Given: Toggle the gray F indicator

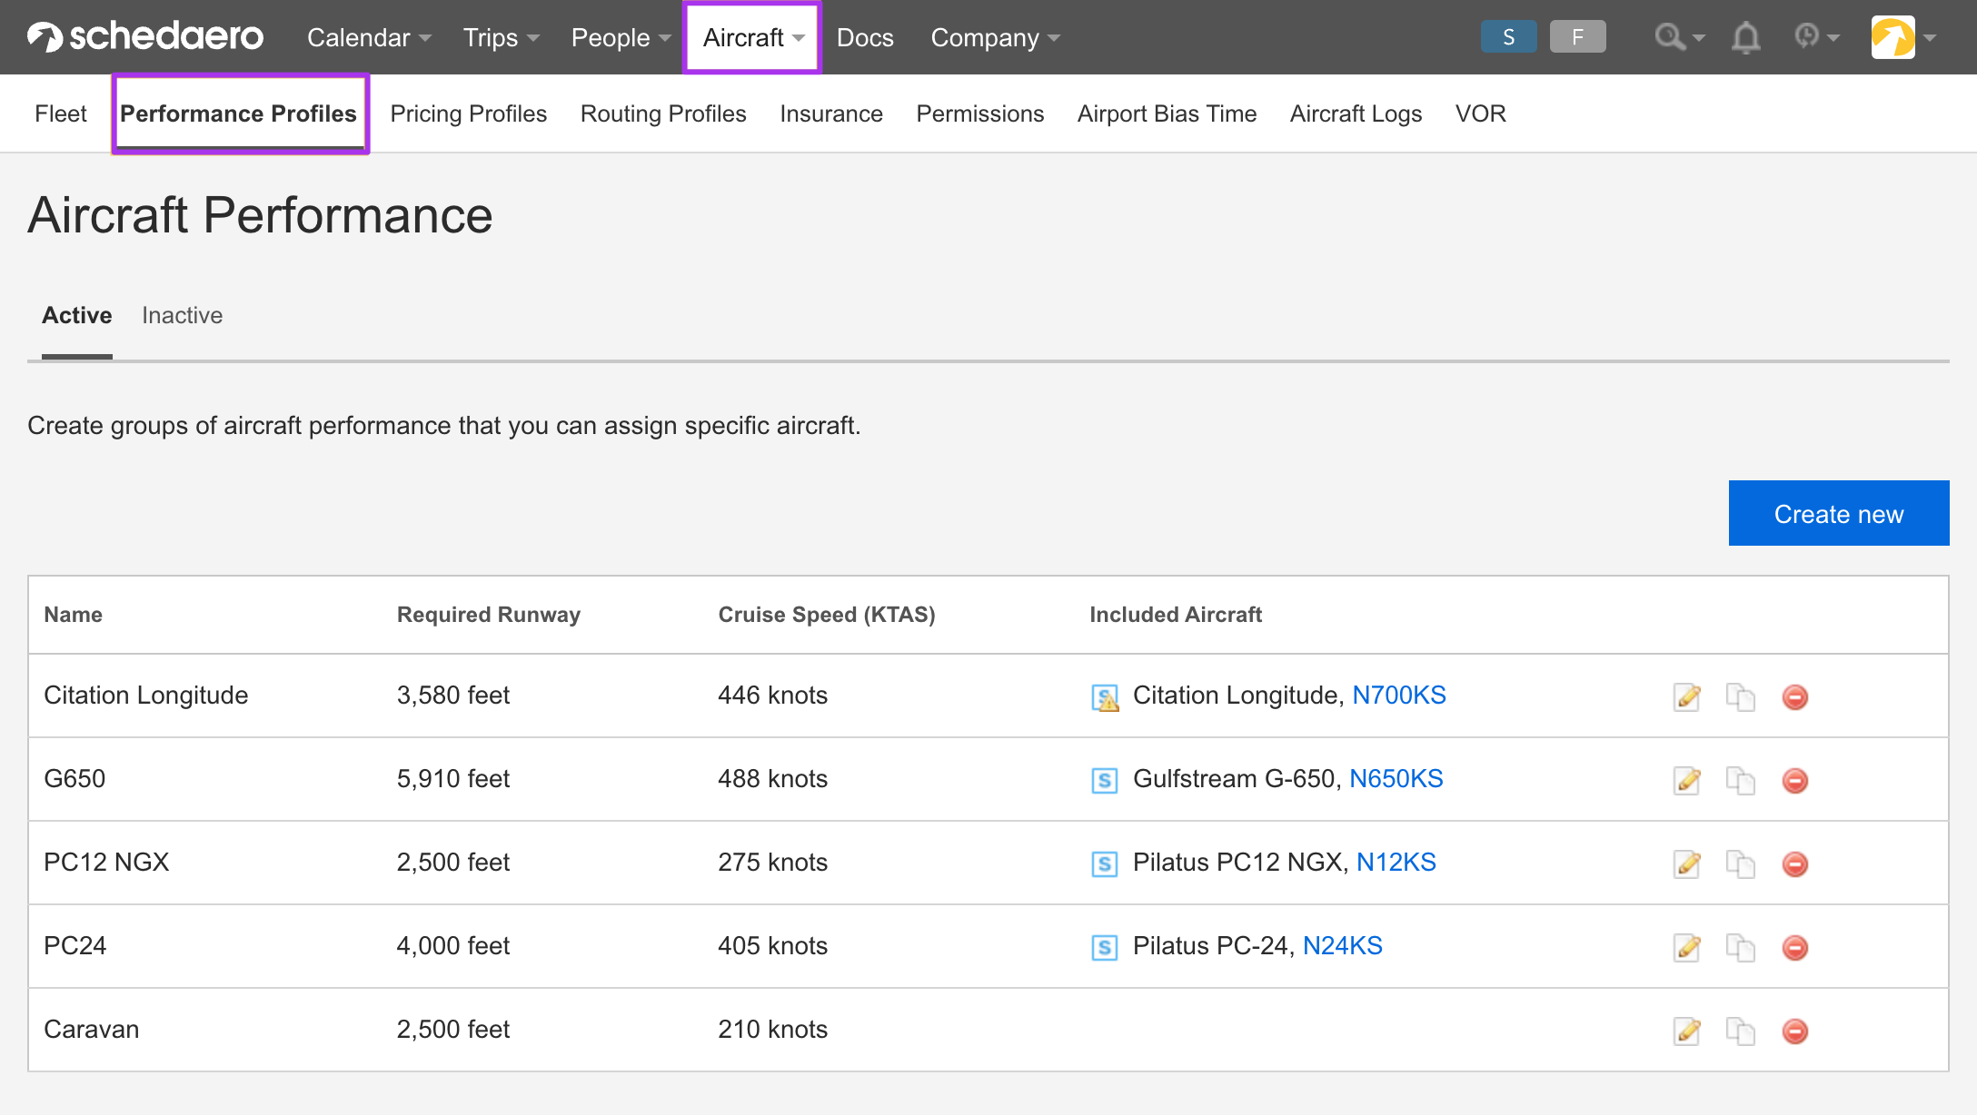Looking at the screenshot, I should point(1578,37).
